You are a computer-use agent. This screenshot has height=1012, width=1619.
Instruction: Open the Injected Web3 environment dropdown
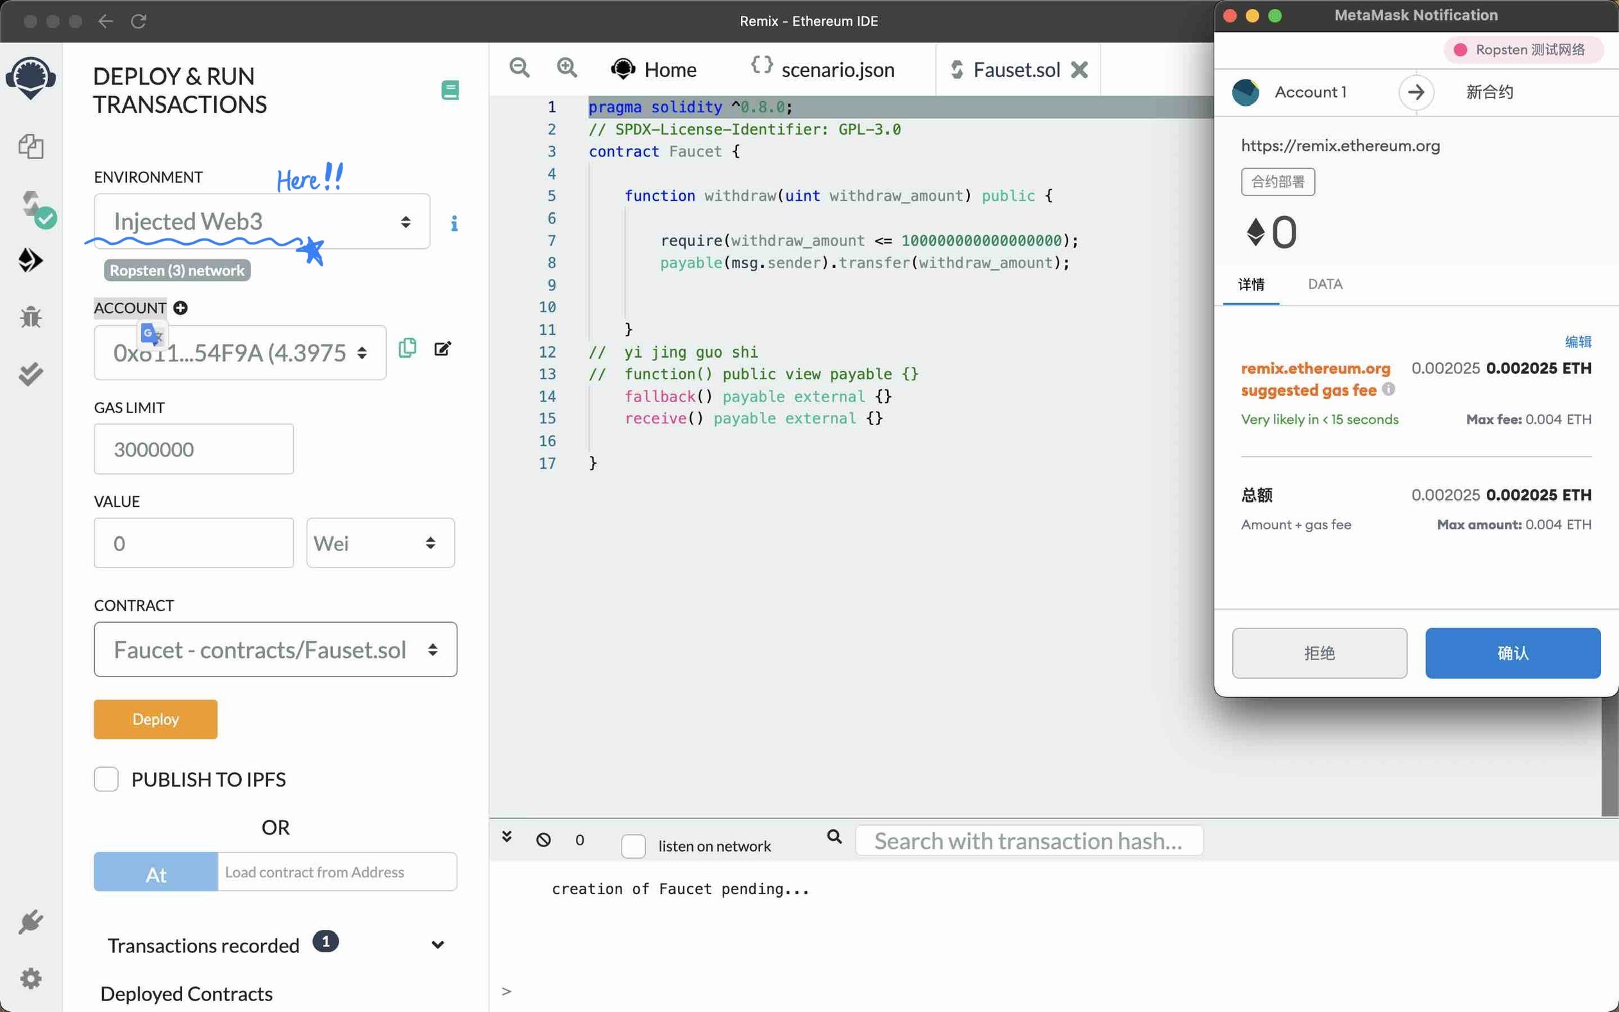point(262,221)
